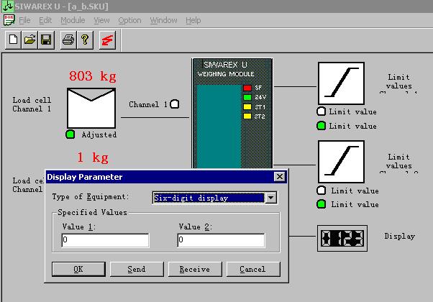Open a file with the folder toolbar icon
The image size is (433, 302).
[x=29, y=40]
